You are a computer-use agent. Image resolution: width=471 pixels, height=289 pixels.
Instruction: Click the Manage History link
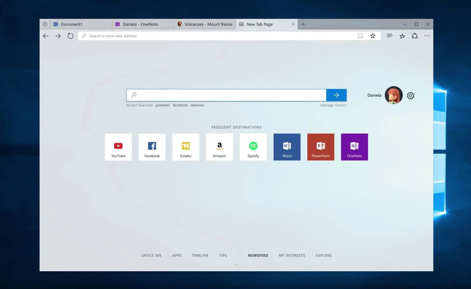pos(333,105)
